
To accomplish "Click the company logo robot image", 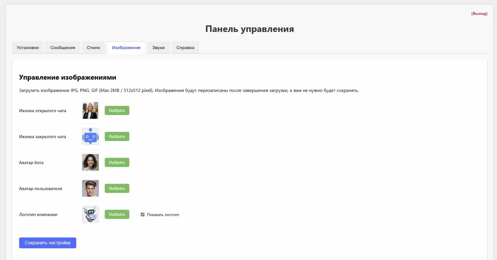I will coord(90,214).
